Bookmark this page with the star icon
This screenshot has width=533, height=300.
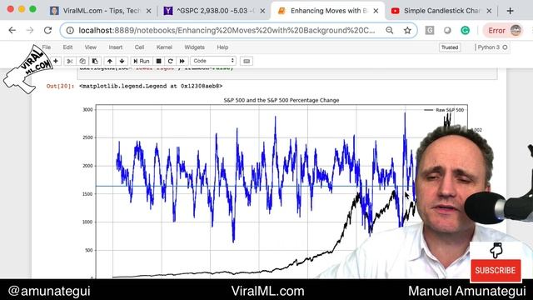[x=407, y=30]
